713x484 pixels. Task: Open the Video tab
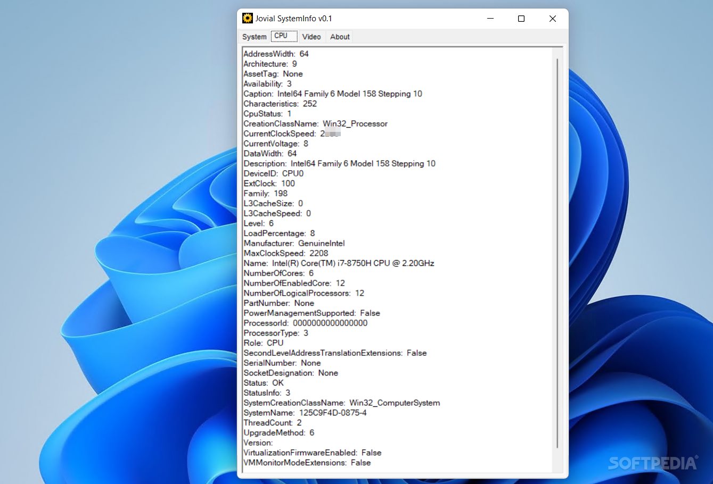[312, 37]
